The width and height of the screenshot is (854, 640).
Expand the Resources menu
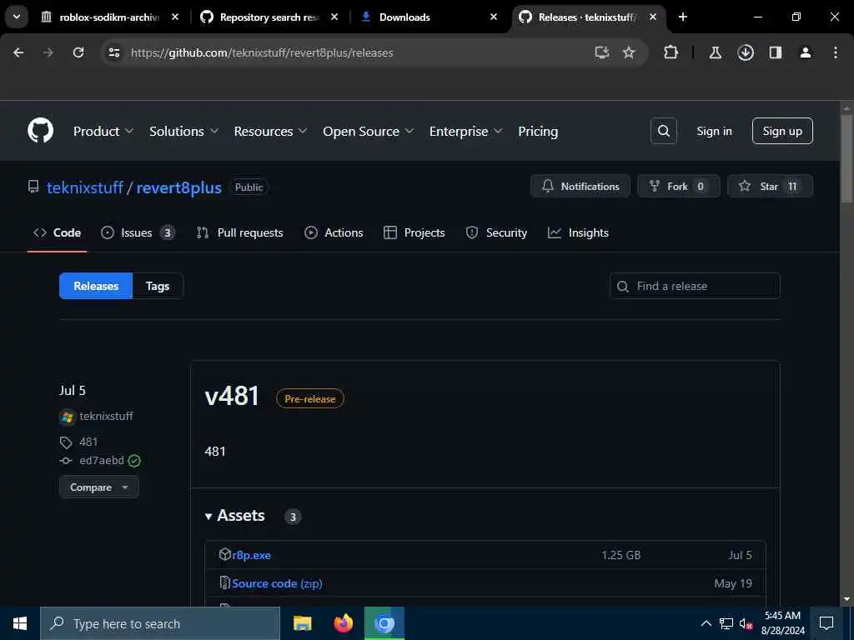point(270,131)
